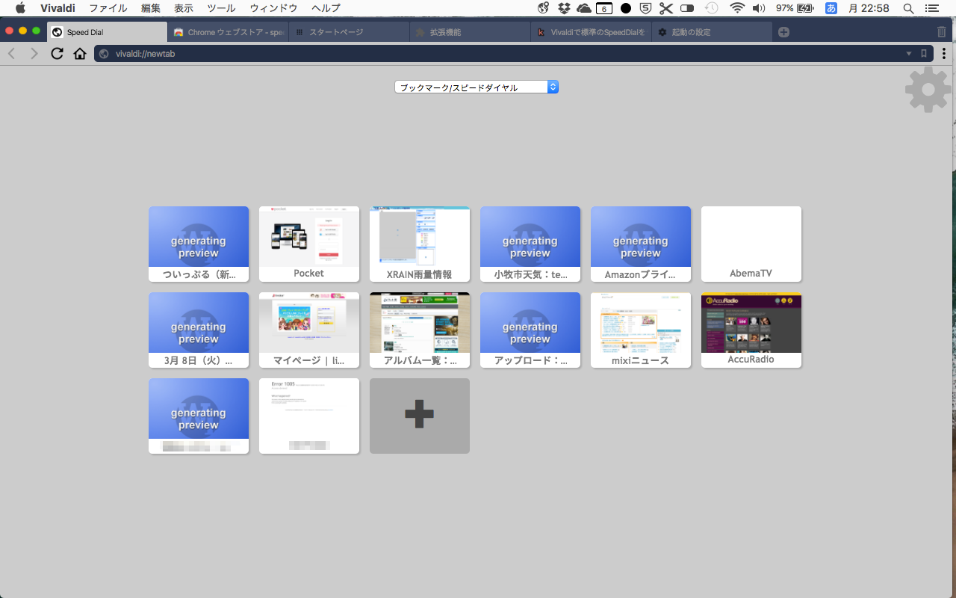Screen dimensions: 956x598
Task: Click the browser back arrow
Action: pyautogui.click(x=11, y=54)
